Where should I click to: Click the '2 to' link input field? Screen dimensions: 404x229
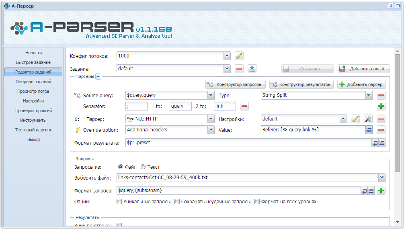coord(225,106)
